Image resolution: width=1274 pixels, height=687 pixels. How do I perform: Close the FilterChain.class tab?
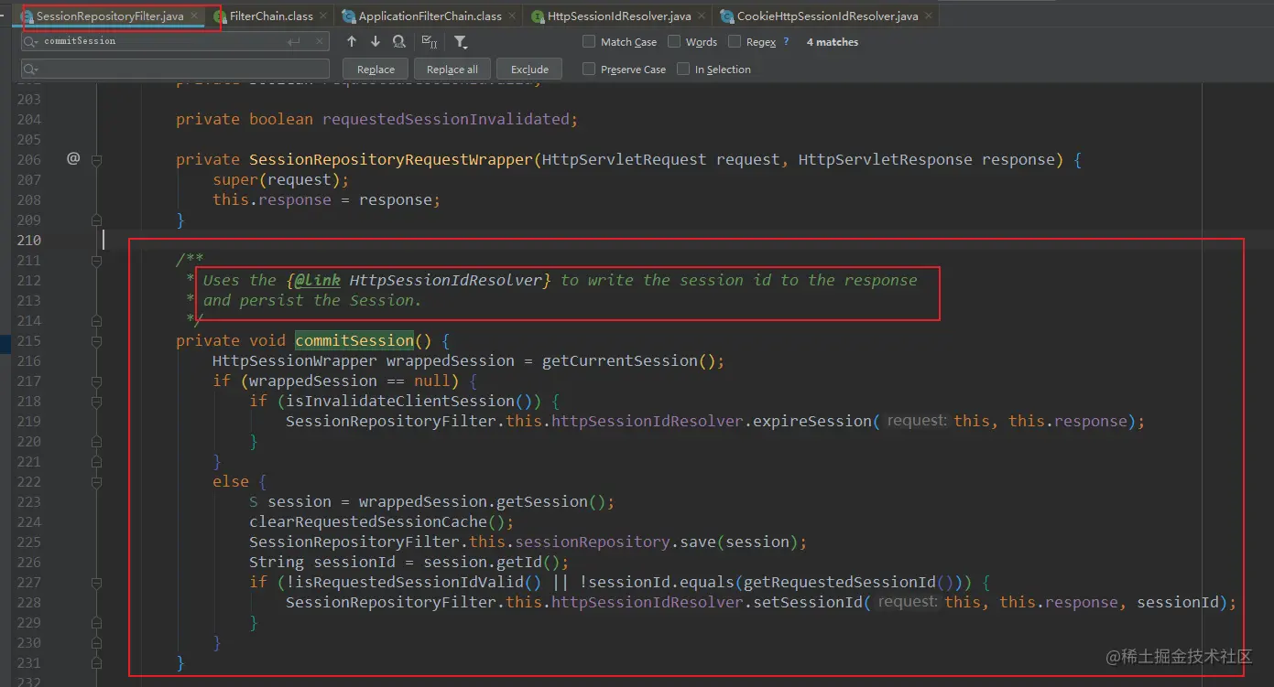tap(323, 16)
